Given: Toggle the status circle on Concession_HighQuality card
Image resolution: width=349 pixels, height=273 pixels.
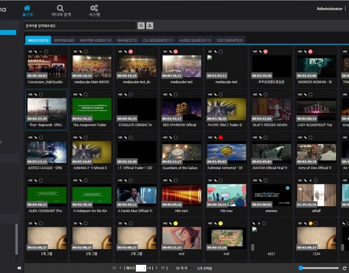Looking at the screenshot, I should 46,52.
